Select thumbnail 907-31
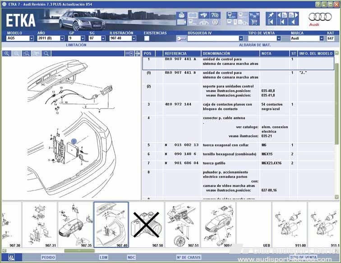The image size is (341, 263). pos(40,225)
